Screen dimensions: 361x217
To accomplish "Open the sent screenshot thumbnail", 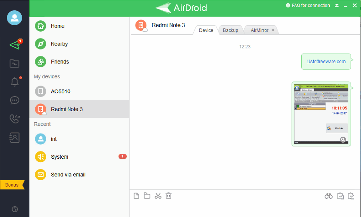I will pos(321,114).
